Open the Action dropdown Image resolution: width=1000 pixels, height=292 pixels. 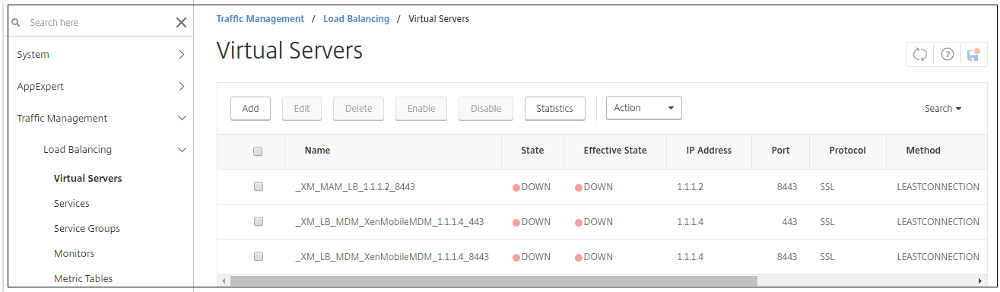point(643,108)
